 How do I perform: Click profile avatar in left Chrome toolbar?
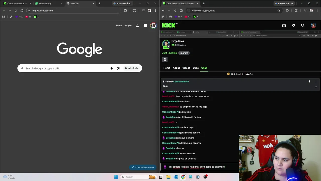[x=149, y=11]
